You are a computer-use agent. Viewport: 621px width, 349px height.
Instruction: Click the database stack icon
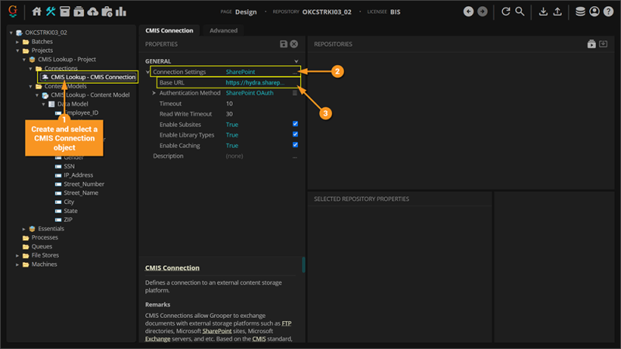[x=581, y=12]
